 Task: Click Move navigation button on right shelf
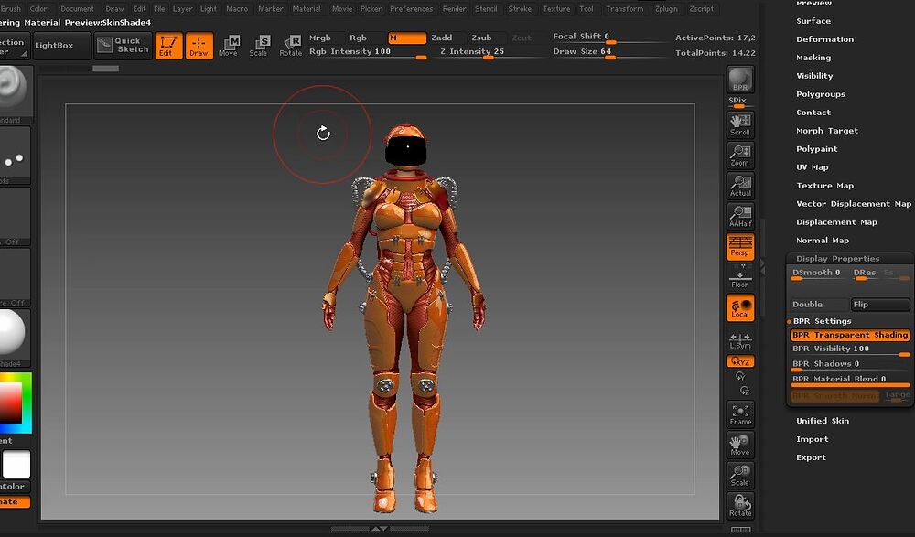(740, 445)
